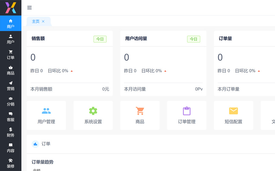Select 商品 basket icon in sidebar
Viewport: 275px width, 171px height.
[x=11, y=70]
